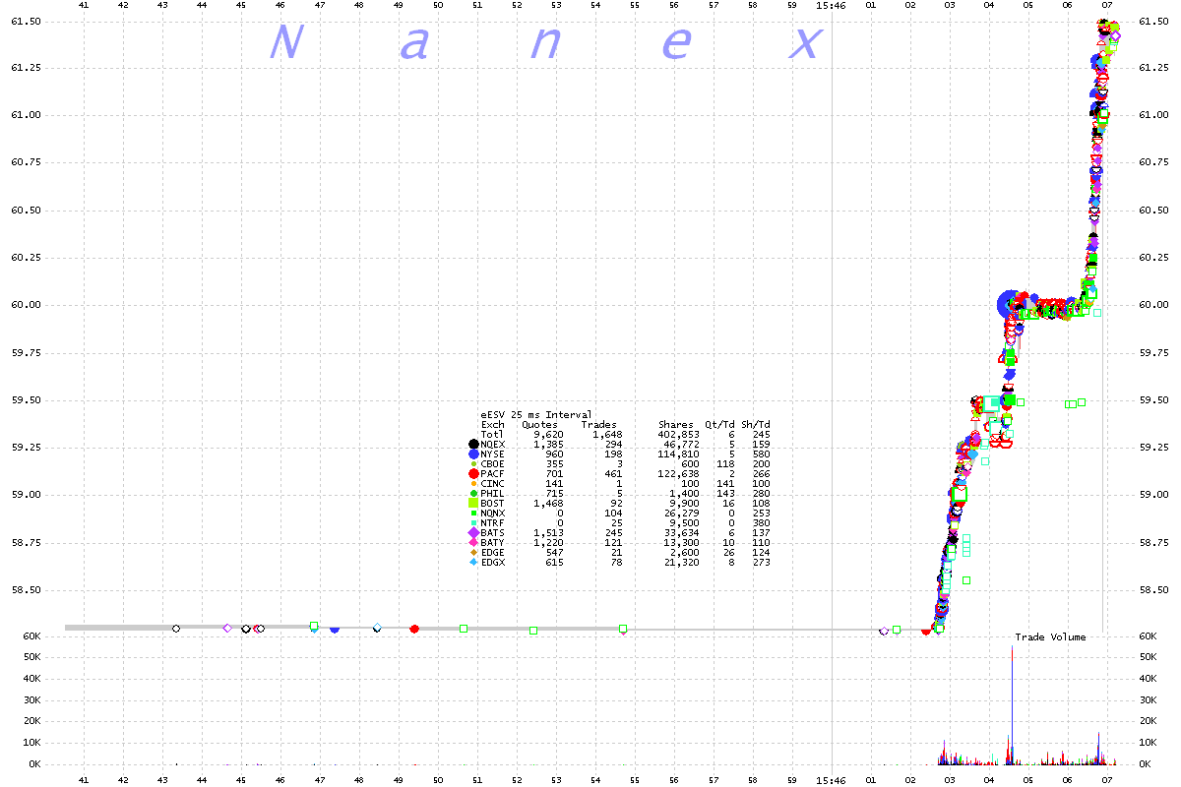Click the large blue circle at 60.00
Screen dimensions: 1181x787
[1010, 304]
